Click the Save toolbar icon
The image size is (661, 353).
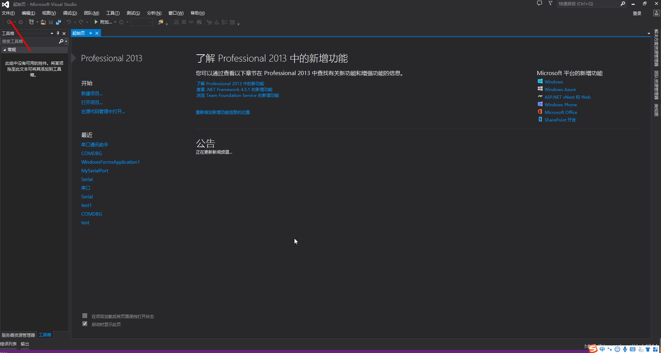(x=51, y=22)
